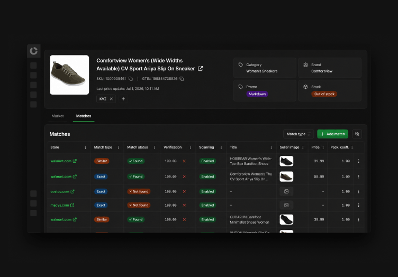
Task: Open the macys.com store link
Action: click(x=62, y=205)
